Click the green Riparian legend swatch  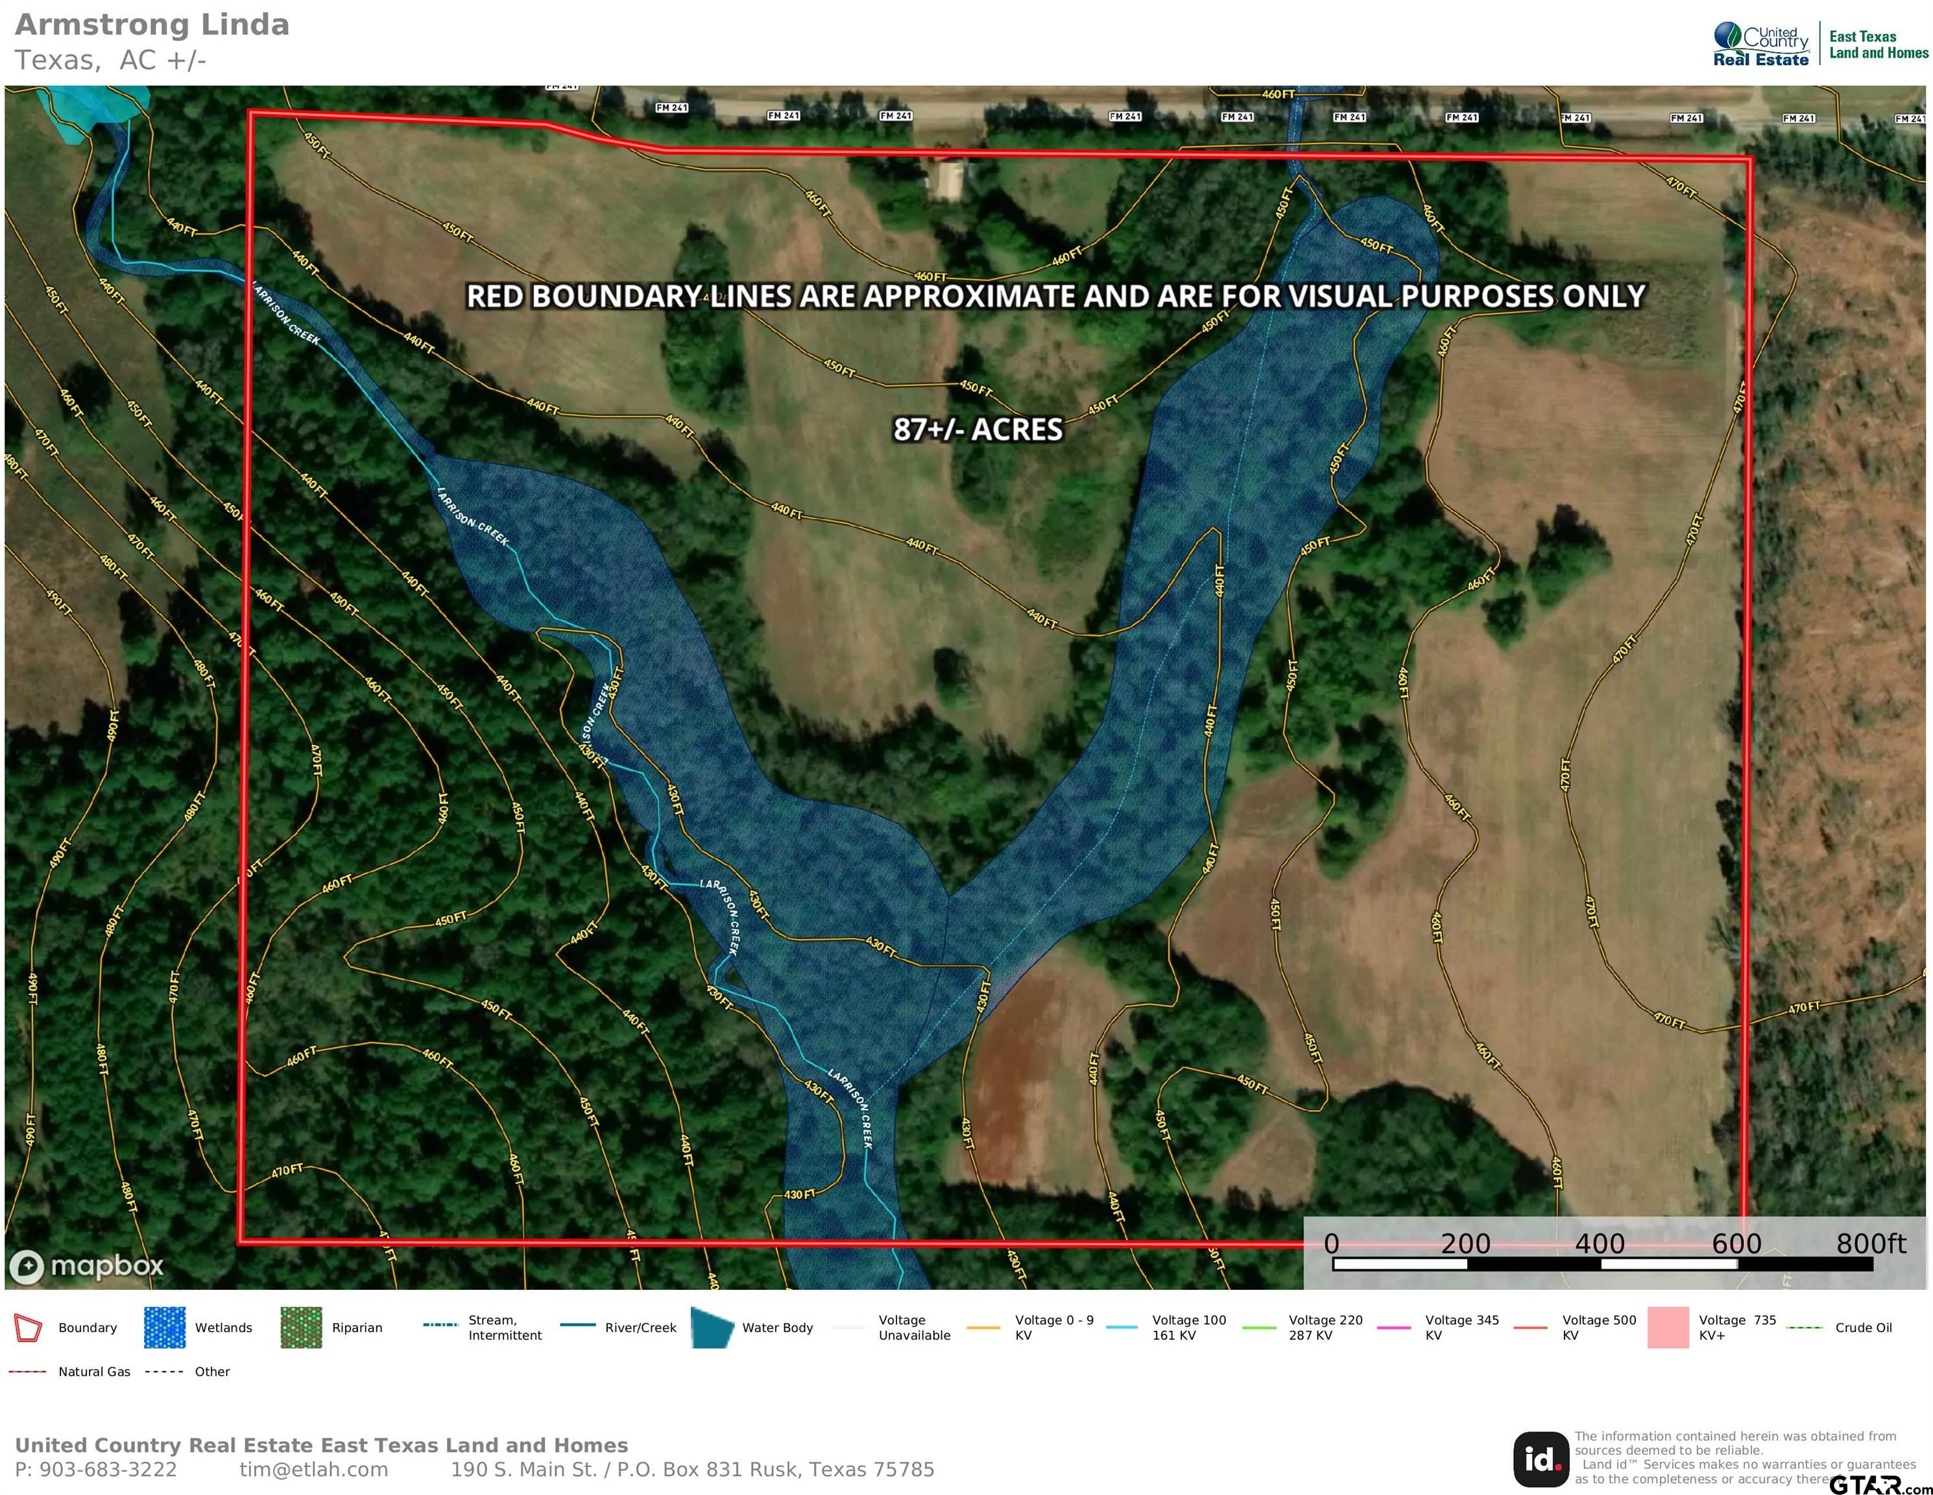[301, 1328]
